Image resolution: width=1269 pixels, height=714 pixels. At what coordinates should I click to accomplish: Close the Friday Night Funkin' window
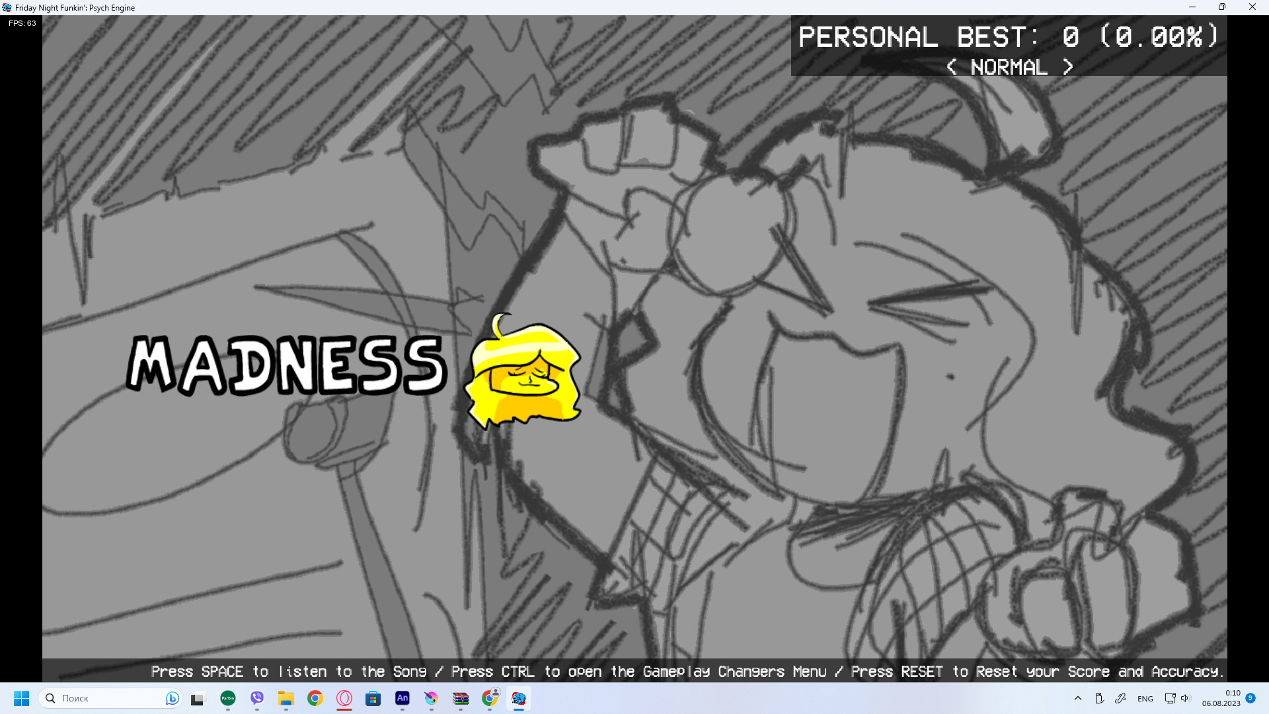coord(1252,7)
